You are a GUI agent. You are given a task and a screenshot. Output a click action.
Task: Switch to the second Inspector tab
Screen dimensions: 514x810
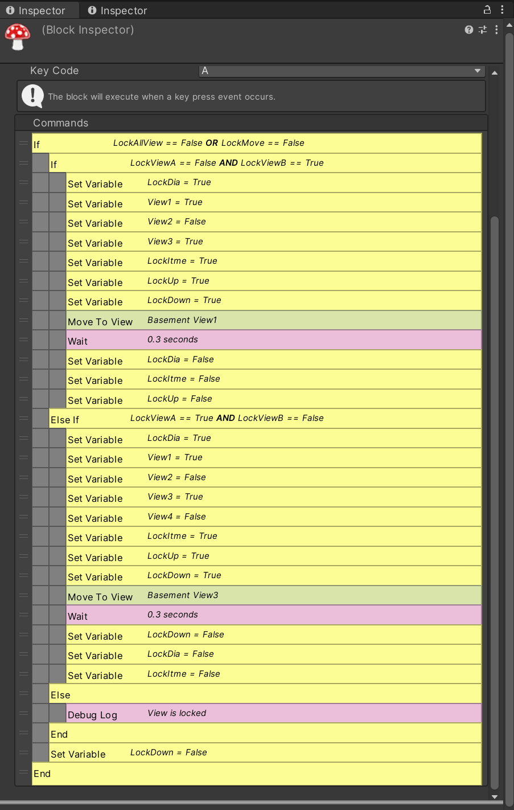[x=118, y=10]
